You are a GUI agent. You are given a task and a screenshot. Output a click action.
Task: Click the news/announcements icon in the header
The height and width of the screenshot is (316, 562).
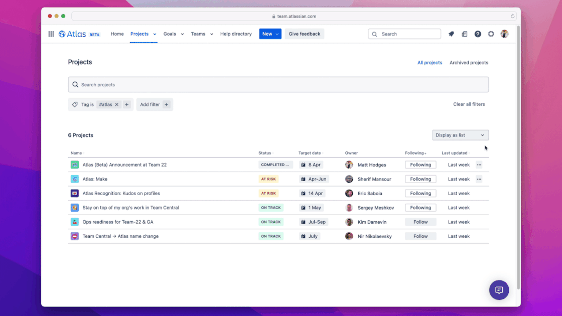coord(464,34)
